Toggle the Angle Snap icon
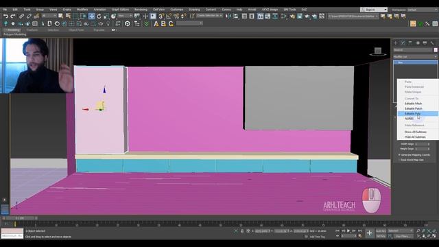Image resolution: width=439 pixels, height=247 pixels. (169, 16)
